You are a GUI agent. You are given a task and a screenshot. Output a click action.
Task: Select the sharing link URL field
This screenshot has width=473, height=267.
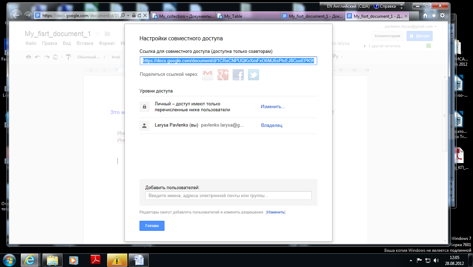[229, 61]
